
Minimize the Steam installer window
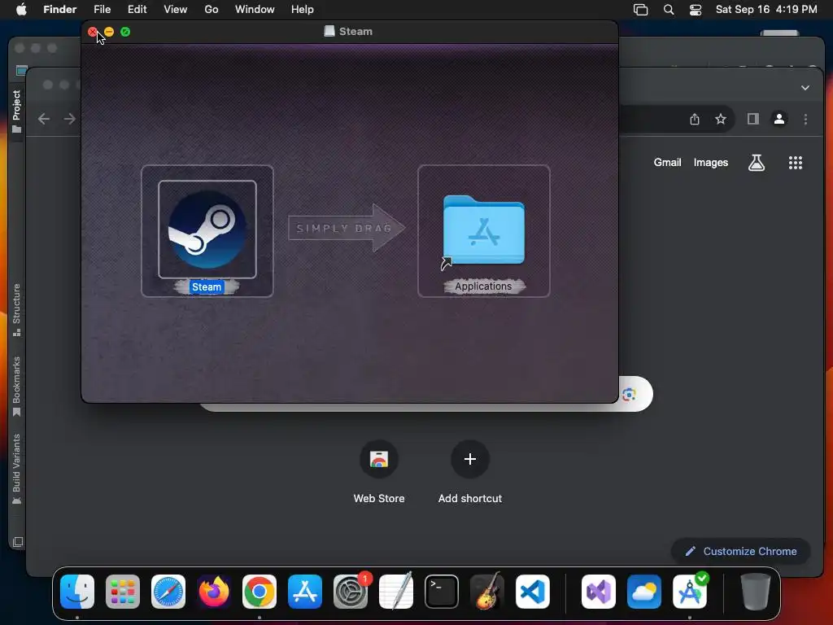point(109,32)
